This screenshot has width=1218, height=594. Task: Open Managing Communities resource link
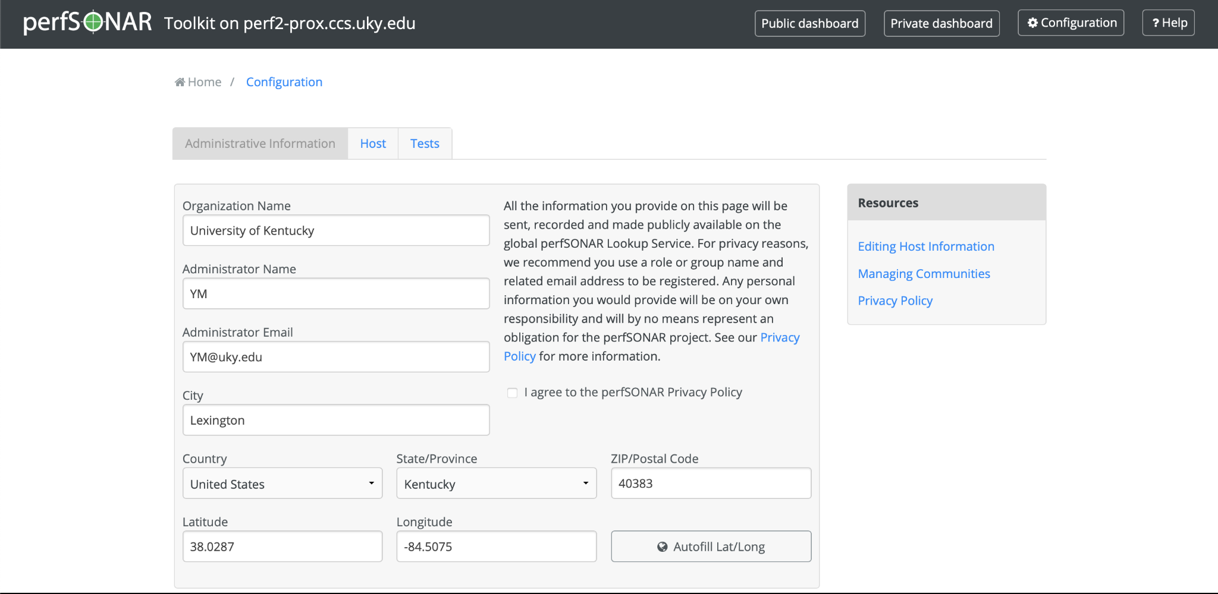pyautogui.click(x=924, y=274)
